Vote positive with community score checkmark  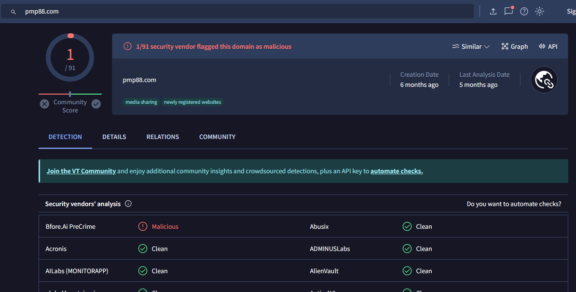tap(96, 104)
